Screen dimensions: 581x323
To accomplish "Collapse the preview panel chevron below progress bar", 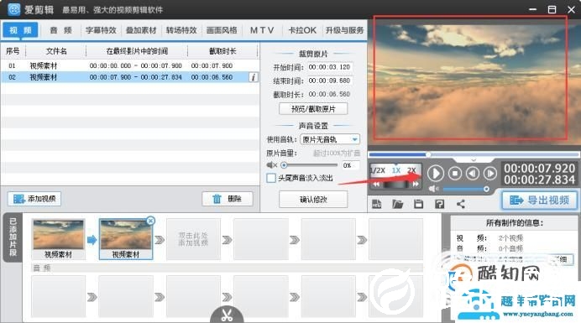I will tap(474, 159).
